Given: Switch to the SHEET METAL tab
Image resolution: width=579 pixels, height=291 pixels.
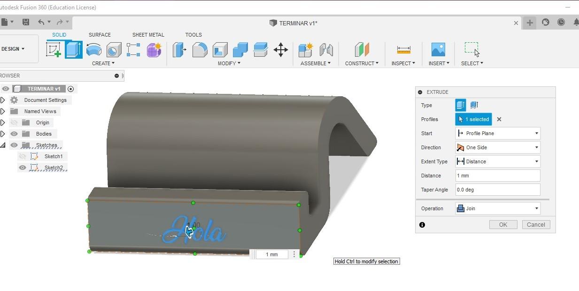Looking at the screenshot, I should [148, 35].
